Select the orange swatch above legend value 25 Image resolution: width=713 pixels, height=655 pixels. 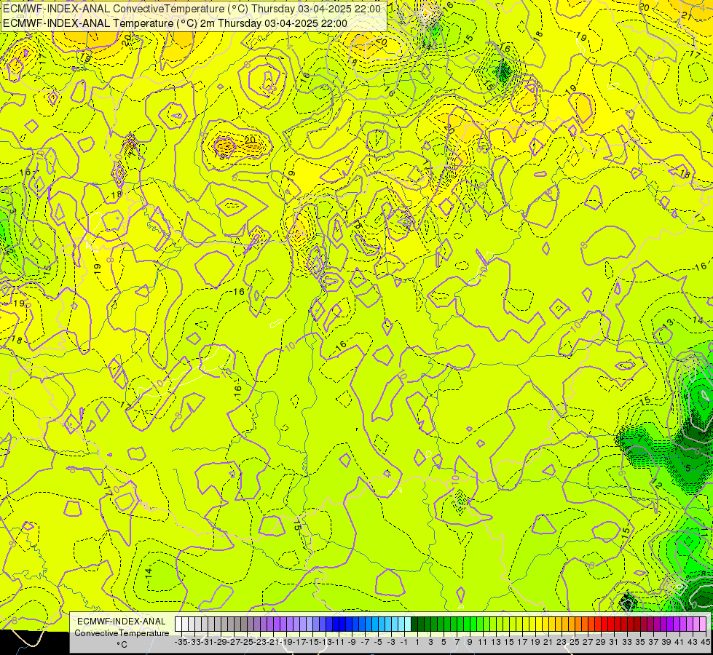[x=571, y=624]
